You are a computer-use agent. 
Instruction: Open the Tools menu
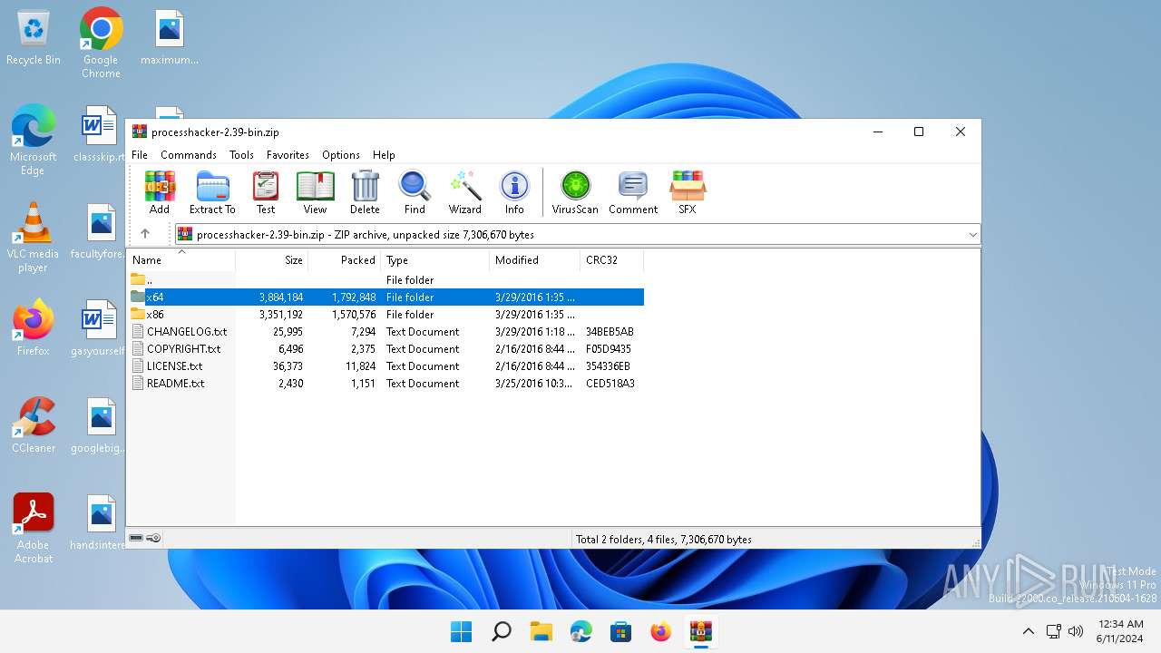click(x=241, y=155)
